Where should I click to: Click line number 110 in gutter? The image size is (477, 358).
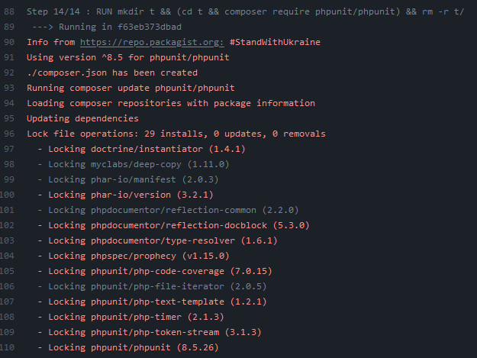(7, 347)
